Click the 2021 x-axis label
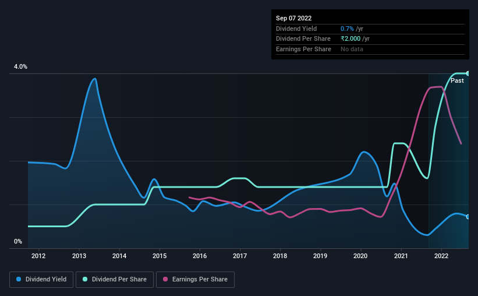478x296 pixels. 401,256
